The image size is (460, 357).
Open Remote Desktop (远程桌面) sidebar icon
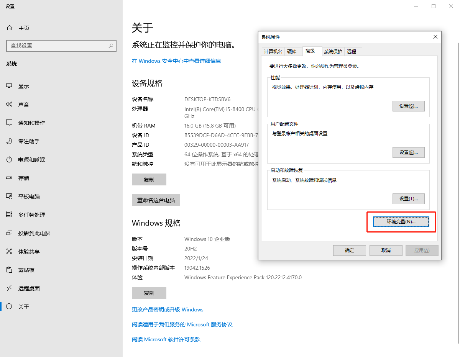tap(10, 288)
